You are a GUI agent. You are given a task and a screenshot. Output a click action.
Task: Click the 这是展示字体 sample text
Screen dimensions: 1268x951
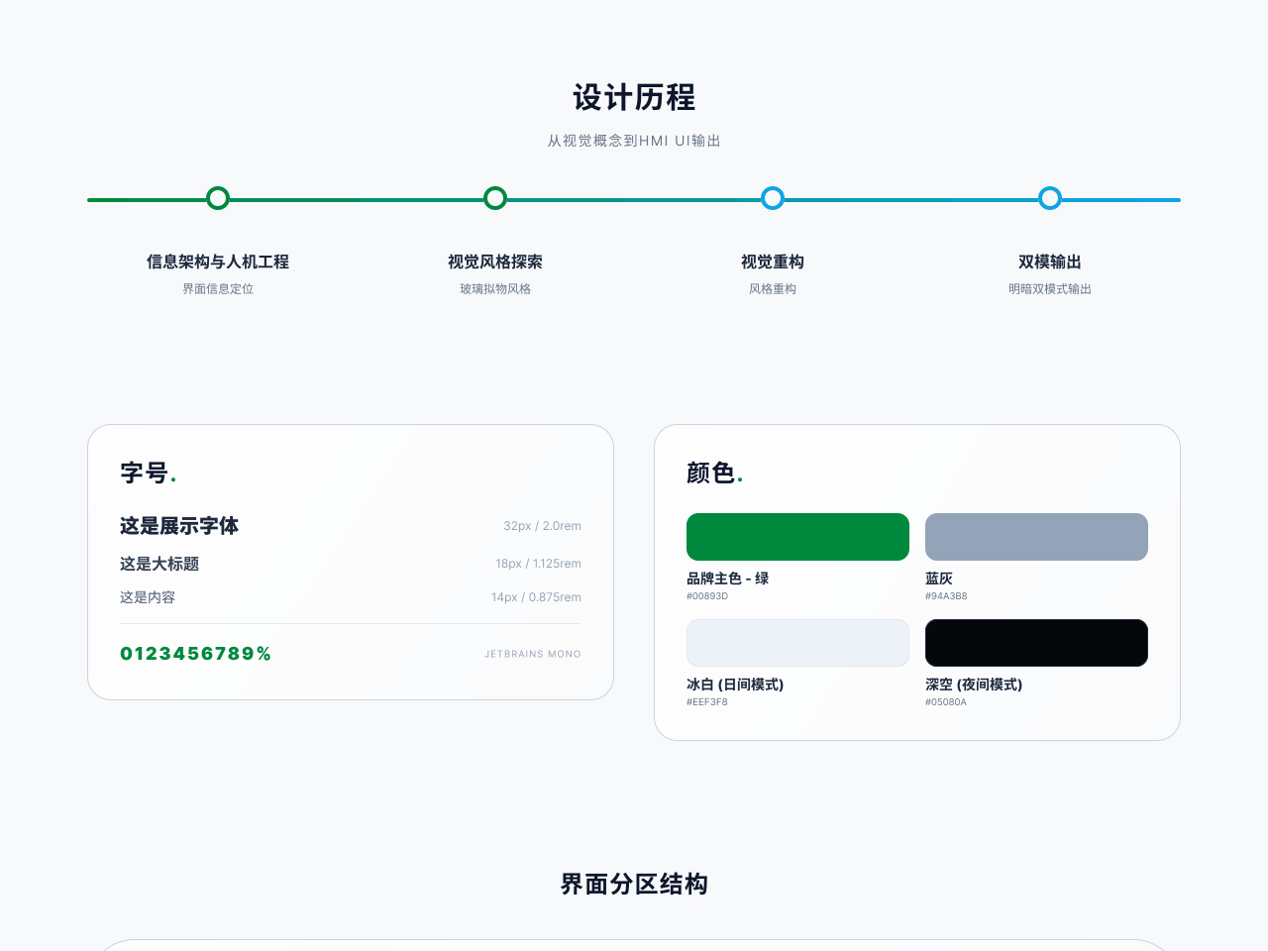(x=179, y=526)
